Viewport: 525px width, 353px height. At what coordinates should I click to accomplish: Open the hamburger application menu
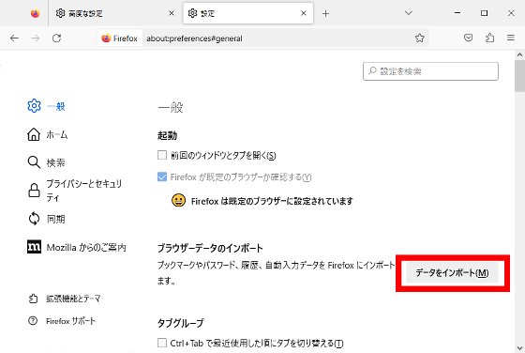510,38
